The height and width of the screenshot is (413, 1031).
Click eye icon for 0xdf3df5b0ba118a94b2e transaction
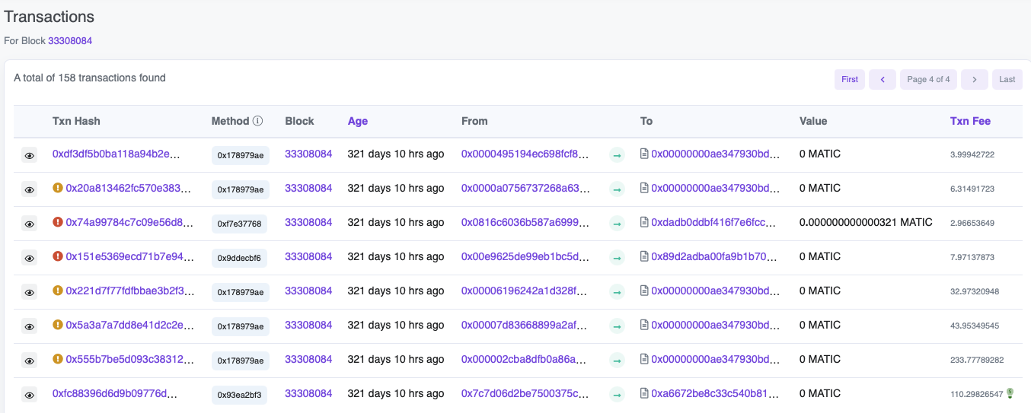(29, 155)
